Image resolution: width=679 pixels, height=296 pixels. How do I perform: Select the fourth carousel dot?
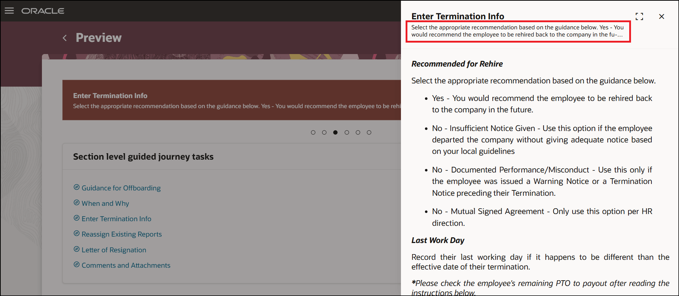point(347,132)
